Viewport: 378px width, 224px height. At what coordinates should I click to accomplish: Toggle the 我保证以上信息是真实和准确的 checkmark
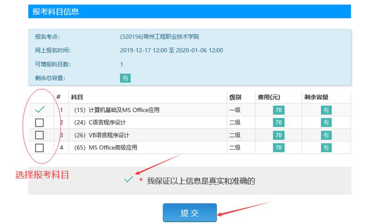[128, 179]
